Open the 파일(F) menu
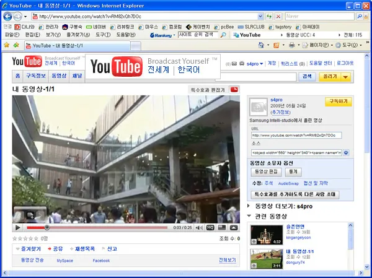Image resolution: width=372 pixels, height=278 pixels. 12,35
